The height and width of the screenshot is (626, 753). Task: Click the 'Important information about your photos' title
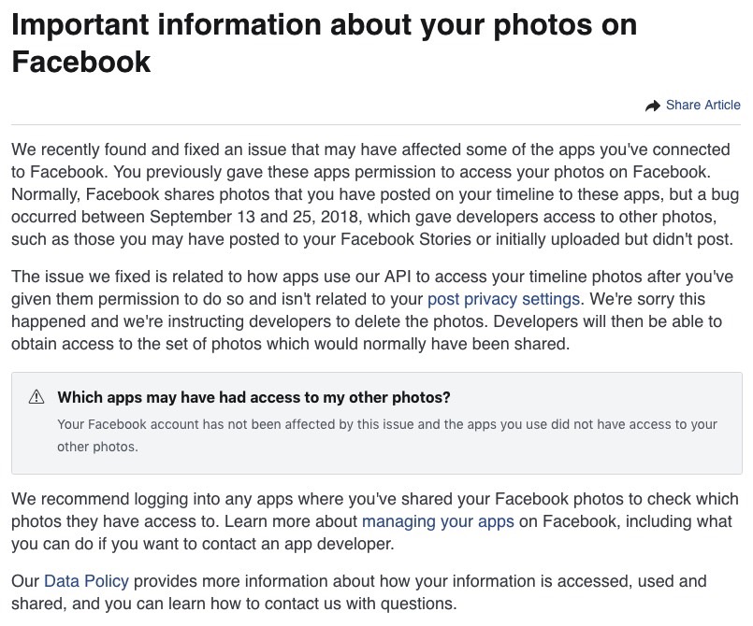click(x=324, y=43)
